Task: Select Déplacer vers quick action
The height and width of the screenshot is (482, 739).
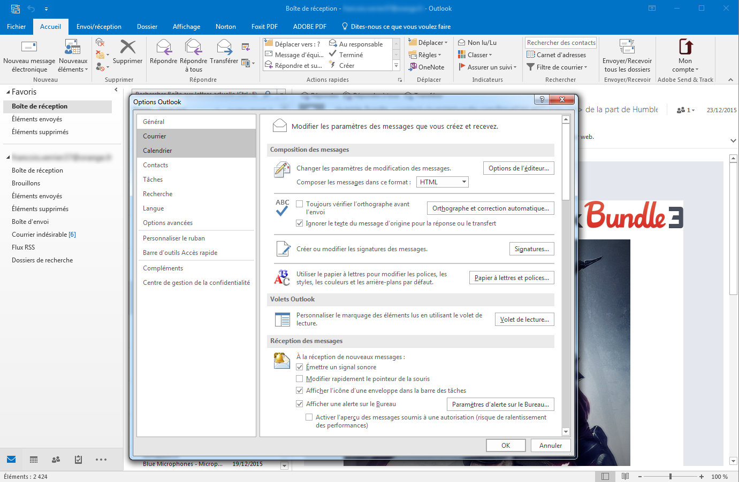Action: point(293,44)
